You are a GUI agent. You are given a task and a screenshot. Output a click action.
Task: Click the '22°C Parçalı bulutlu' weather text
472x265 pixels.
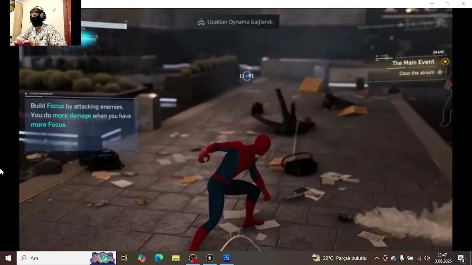pos(345,258)
